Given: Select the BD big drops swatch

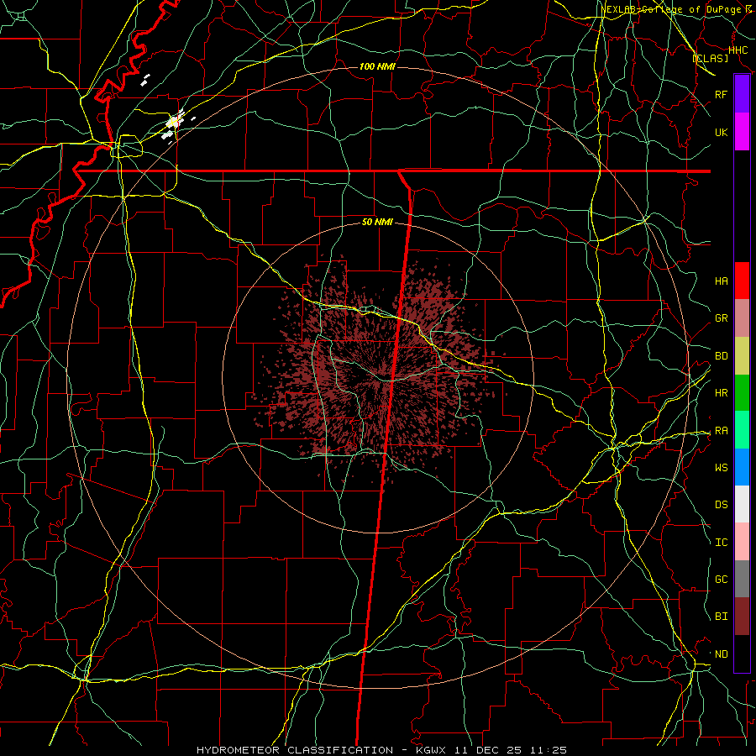Looking at the screenshot, I should click(x=742, y=356).
